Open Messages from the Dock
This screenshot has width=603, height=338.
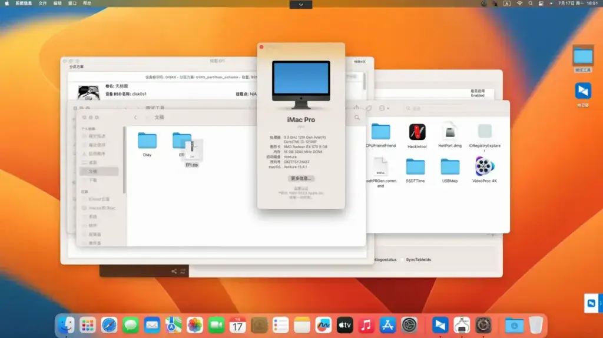[131, 325]
